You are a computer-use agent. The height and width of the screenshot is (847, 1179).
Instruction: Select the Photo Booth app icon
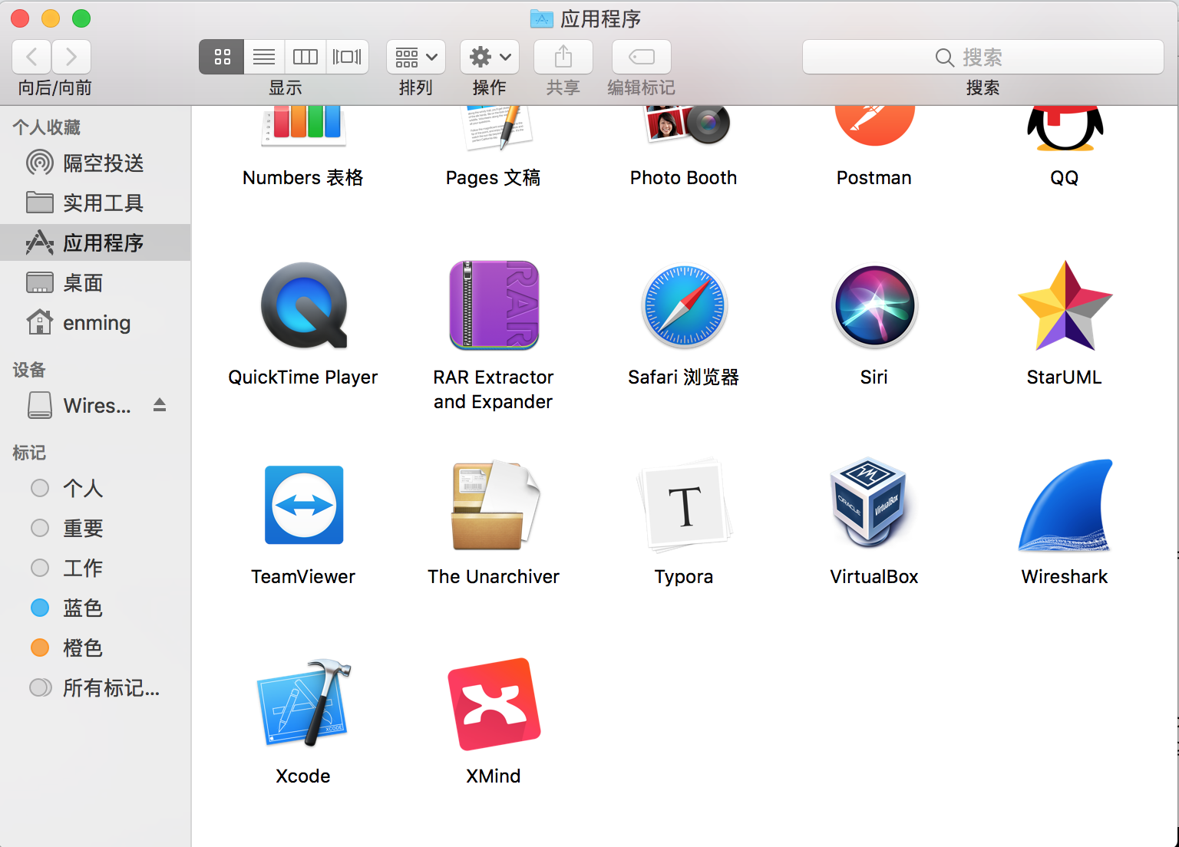tap(685, 125)
